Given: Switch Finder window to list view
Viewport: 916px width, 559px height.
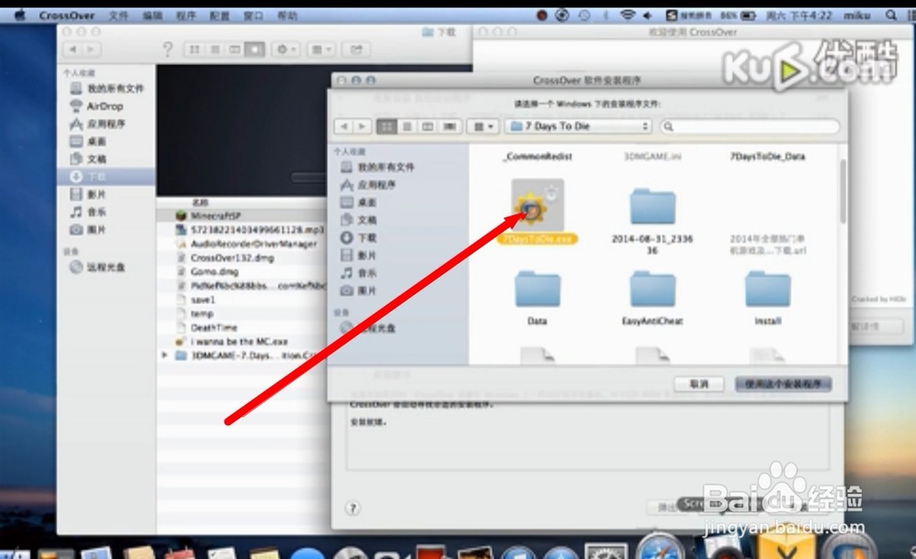Looking at the screenshot, I should pos(215,49).
